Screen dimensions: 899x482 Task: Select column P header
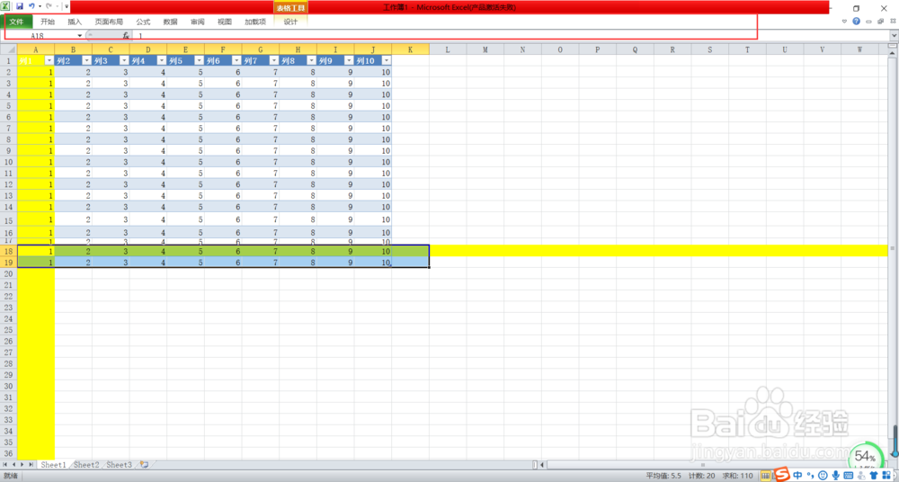[x=598, y=49]
